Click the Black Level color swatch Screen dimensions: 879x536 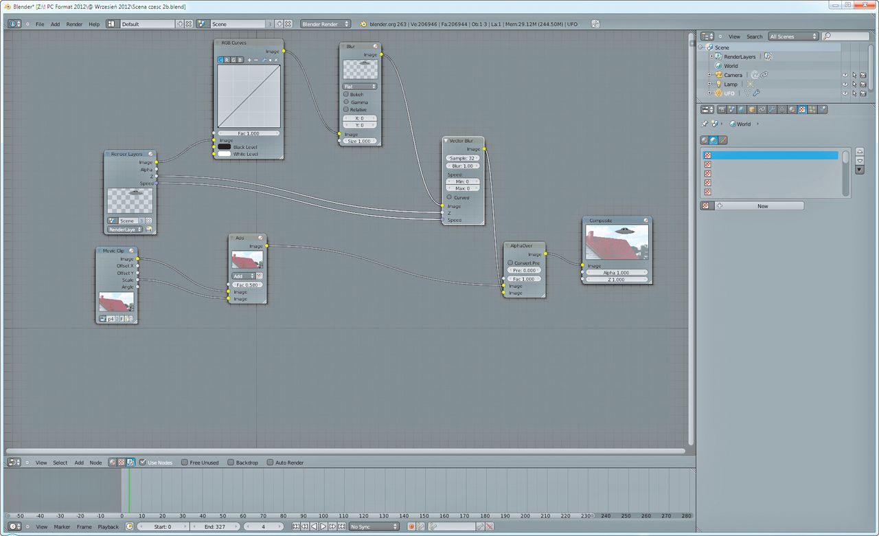tap(225, 146)
